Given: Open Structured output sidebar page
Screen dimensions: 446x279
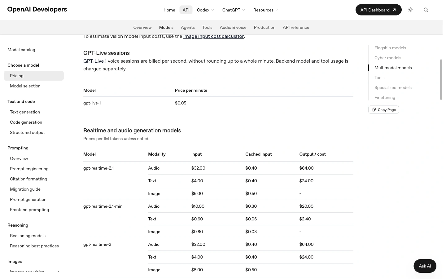Looking at the screenshot, I should coord(27,132).
